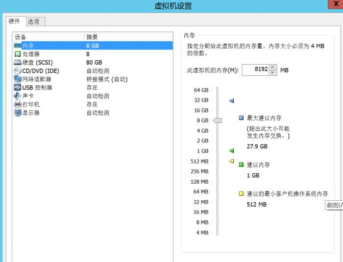Select the CD/DVD (IDE) disc icon

coord(18,71)
